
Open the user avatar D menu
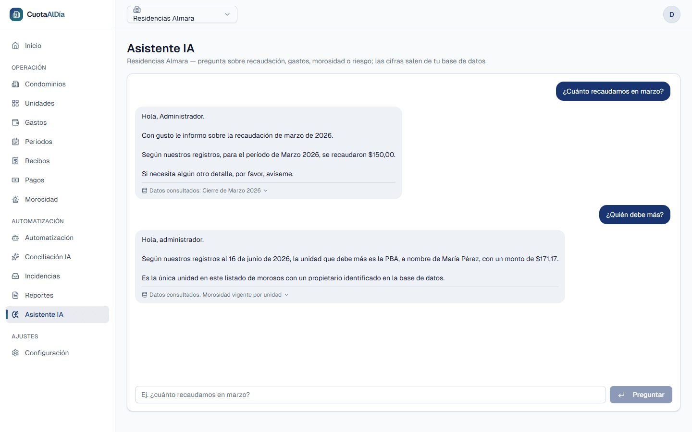[x=672, y=14]
